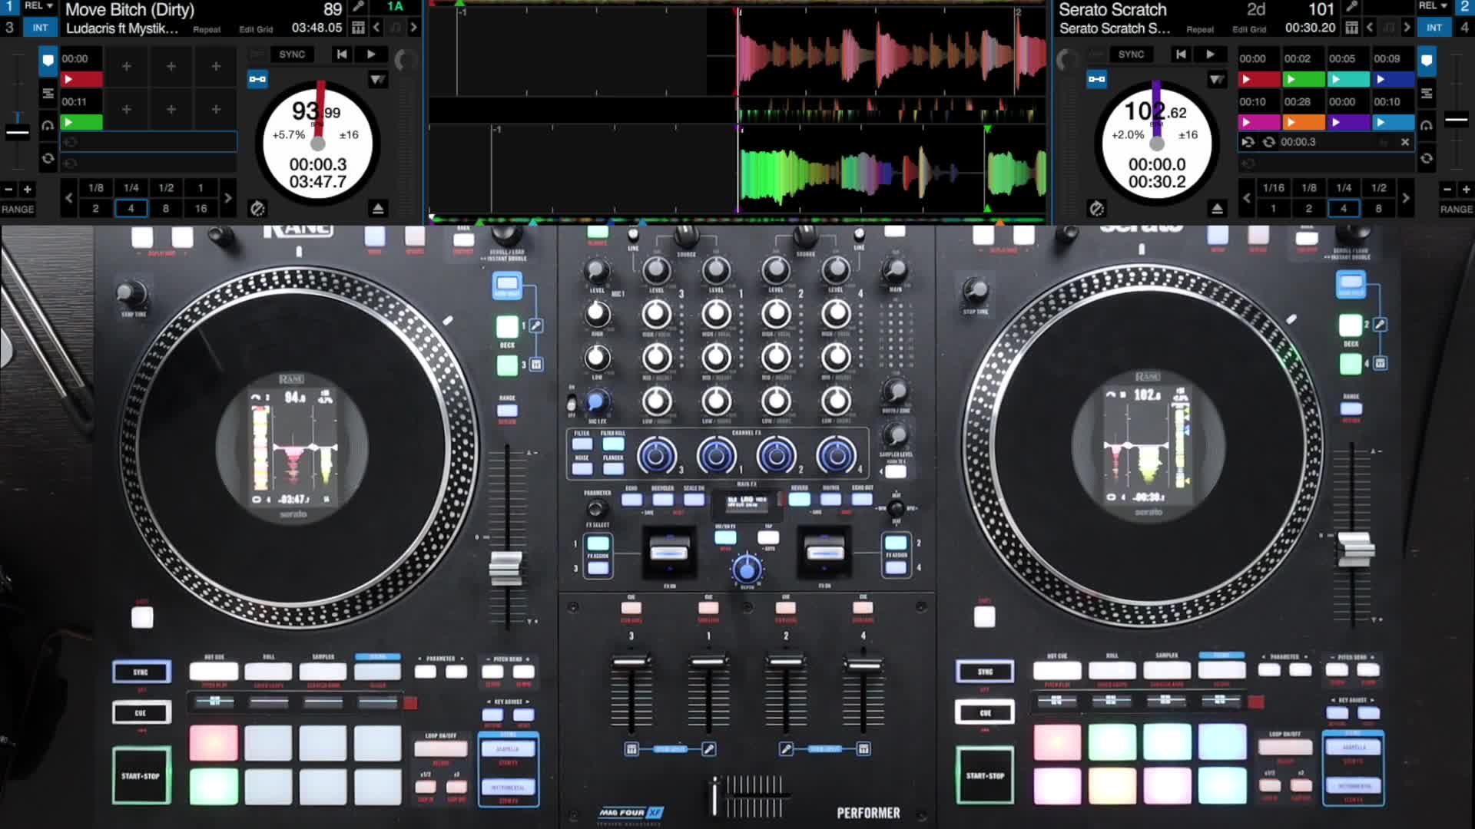This screenshot has width=1475, height=829.
Task: Click the right deck blue link icon
Action: pyautogui.click(x=1096, y=79)
